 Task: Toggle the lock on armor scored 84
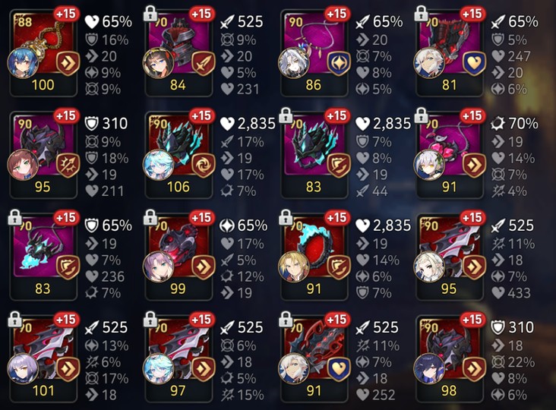click(150, 14)
